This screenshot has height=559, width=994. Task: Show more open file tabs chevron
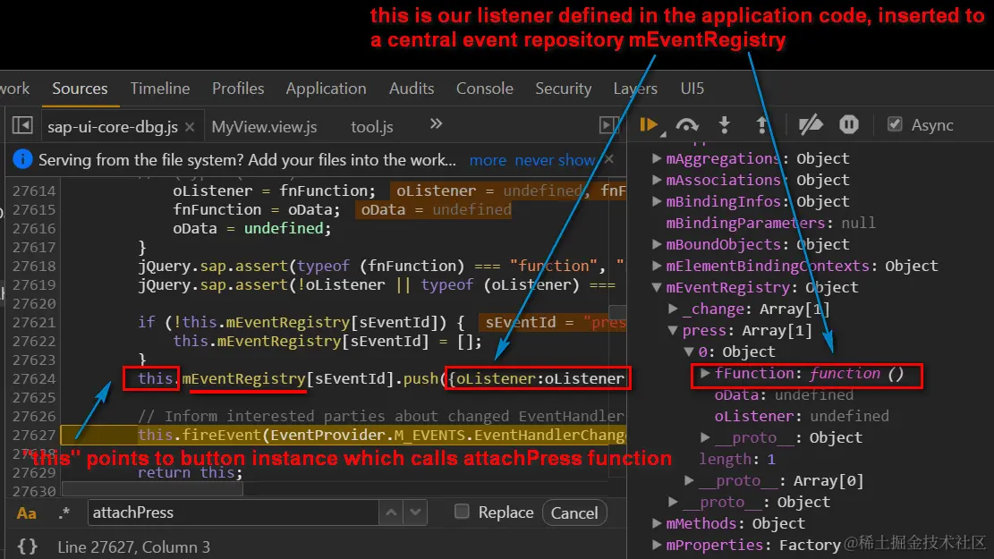(x=436, y=123)
